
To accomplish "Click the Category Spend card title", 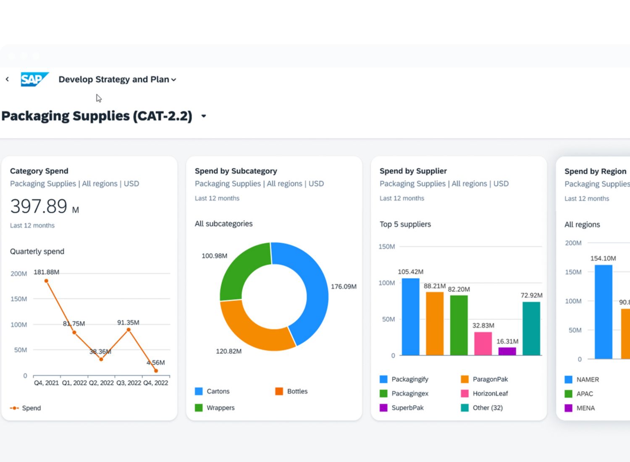I will 39,171.
